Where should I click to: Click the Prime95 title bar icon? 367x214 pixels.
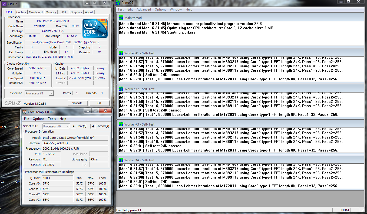pyautogui.click(x=118, y=3)
